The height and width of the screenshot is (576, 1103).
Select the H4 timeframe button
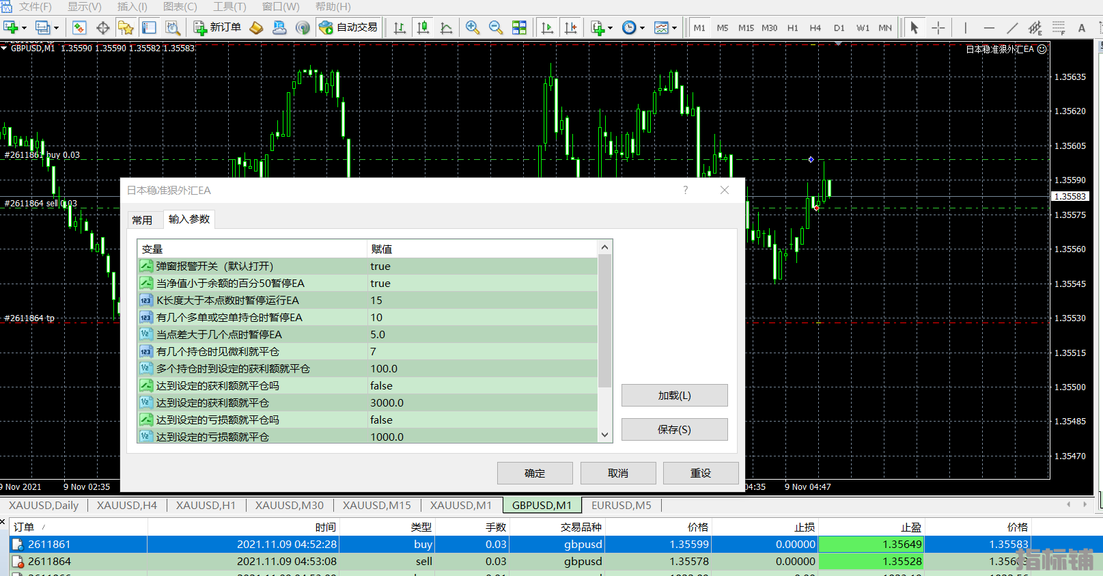pos(815,28)
